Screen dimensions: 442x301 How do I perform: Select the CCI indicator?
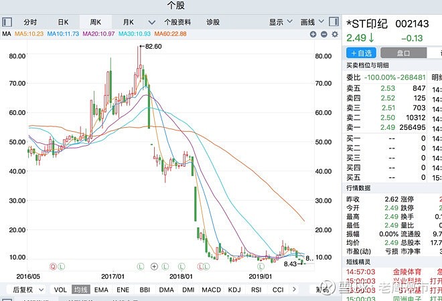click(278, 290)
